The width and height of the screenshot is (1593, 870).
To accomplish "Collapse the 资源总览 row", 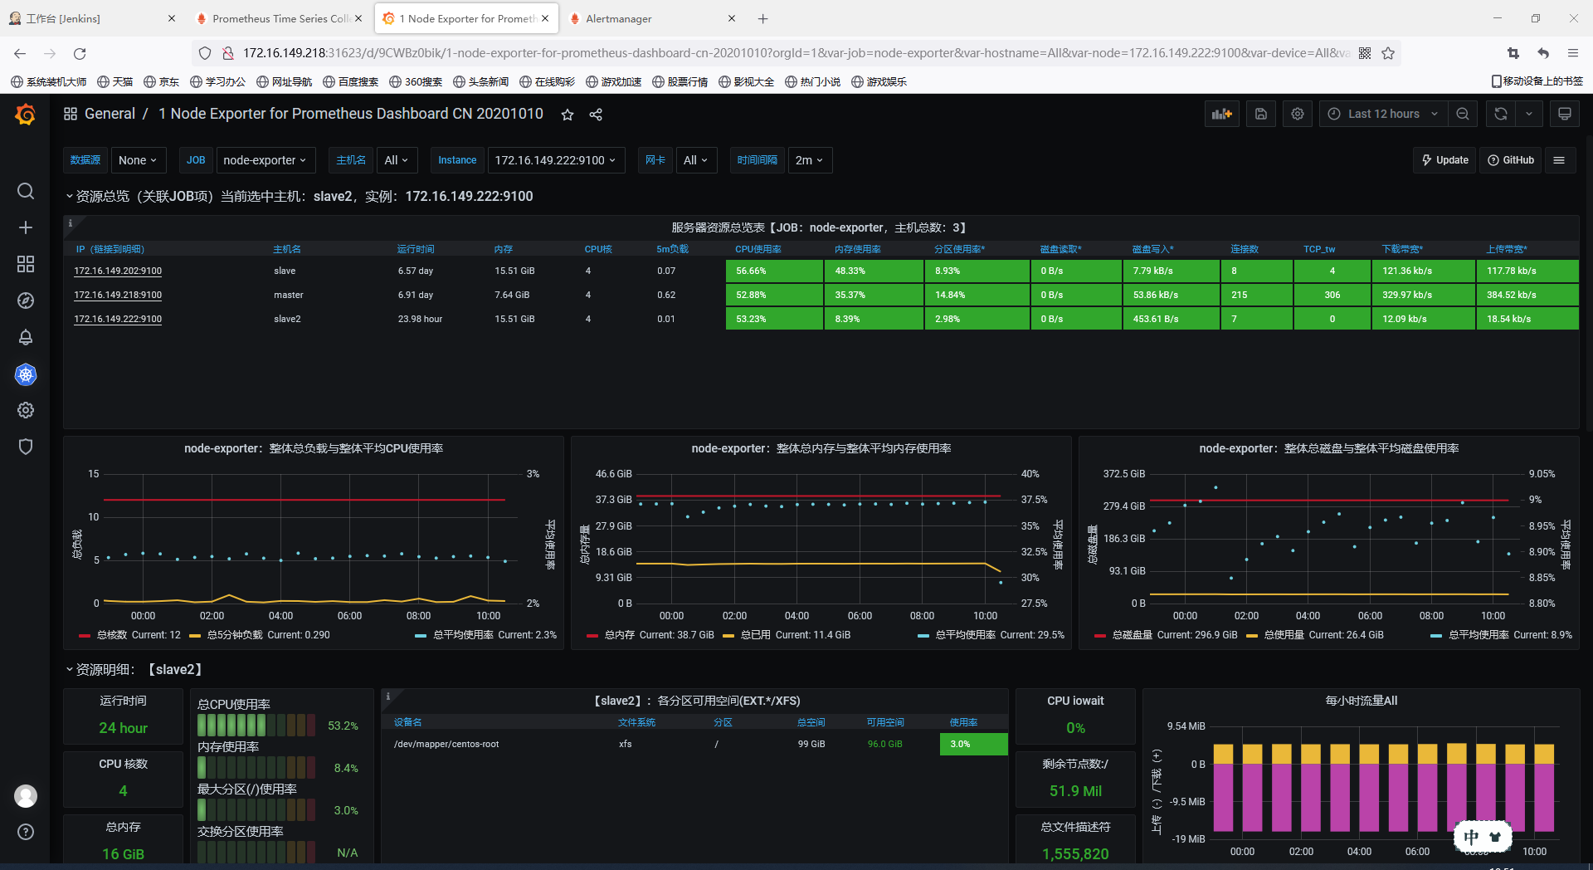I will (299, 196).
